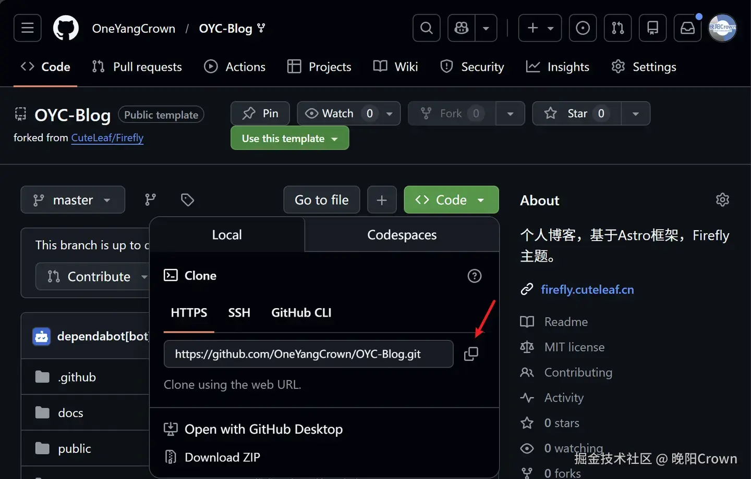Open the pull requests icon in header

tap(617, 28)
